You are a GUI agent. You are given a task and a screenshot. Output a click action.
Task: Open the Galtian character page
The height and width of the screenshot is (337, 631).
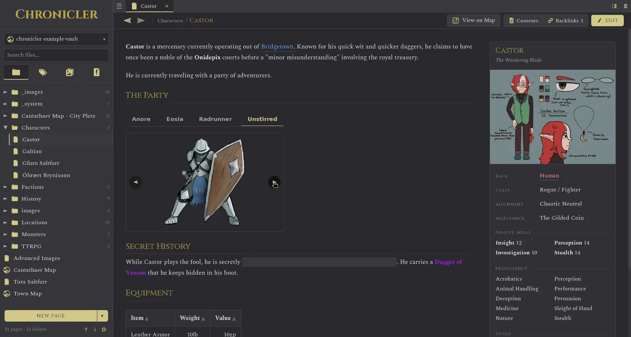point(60,151)
